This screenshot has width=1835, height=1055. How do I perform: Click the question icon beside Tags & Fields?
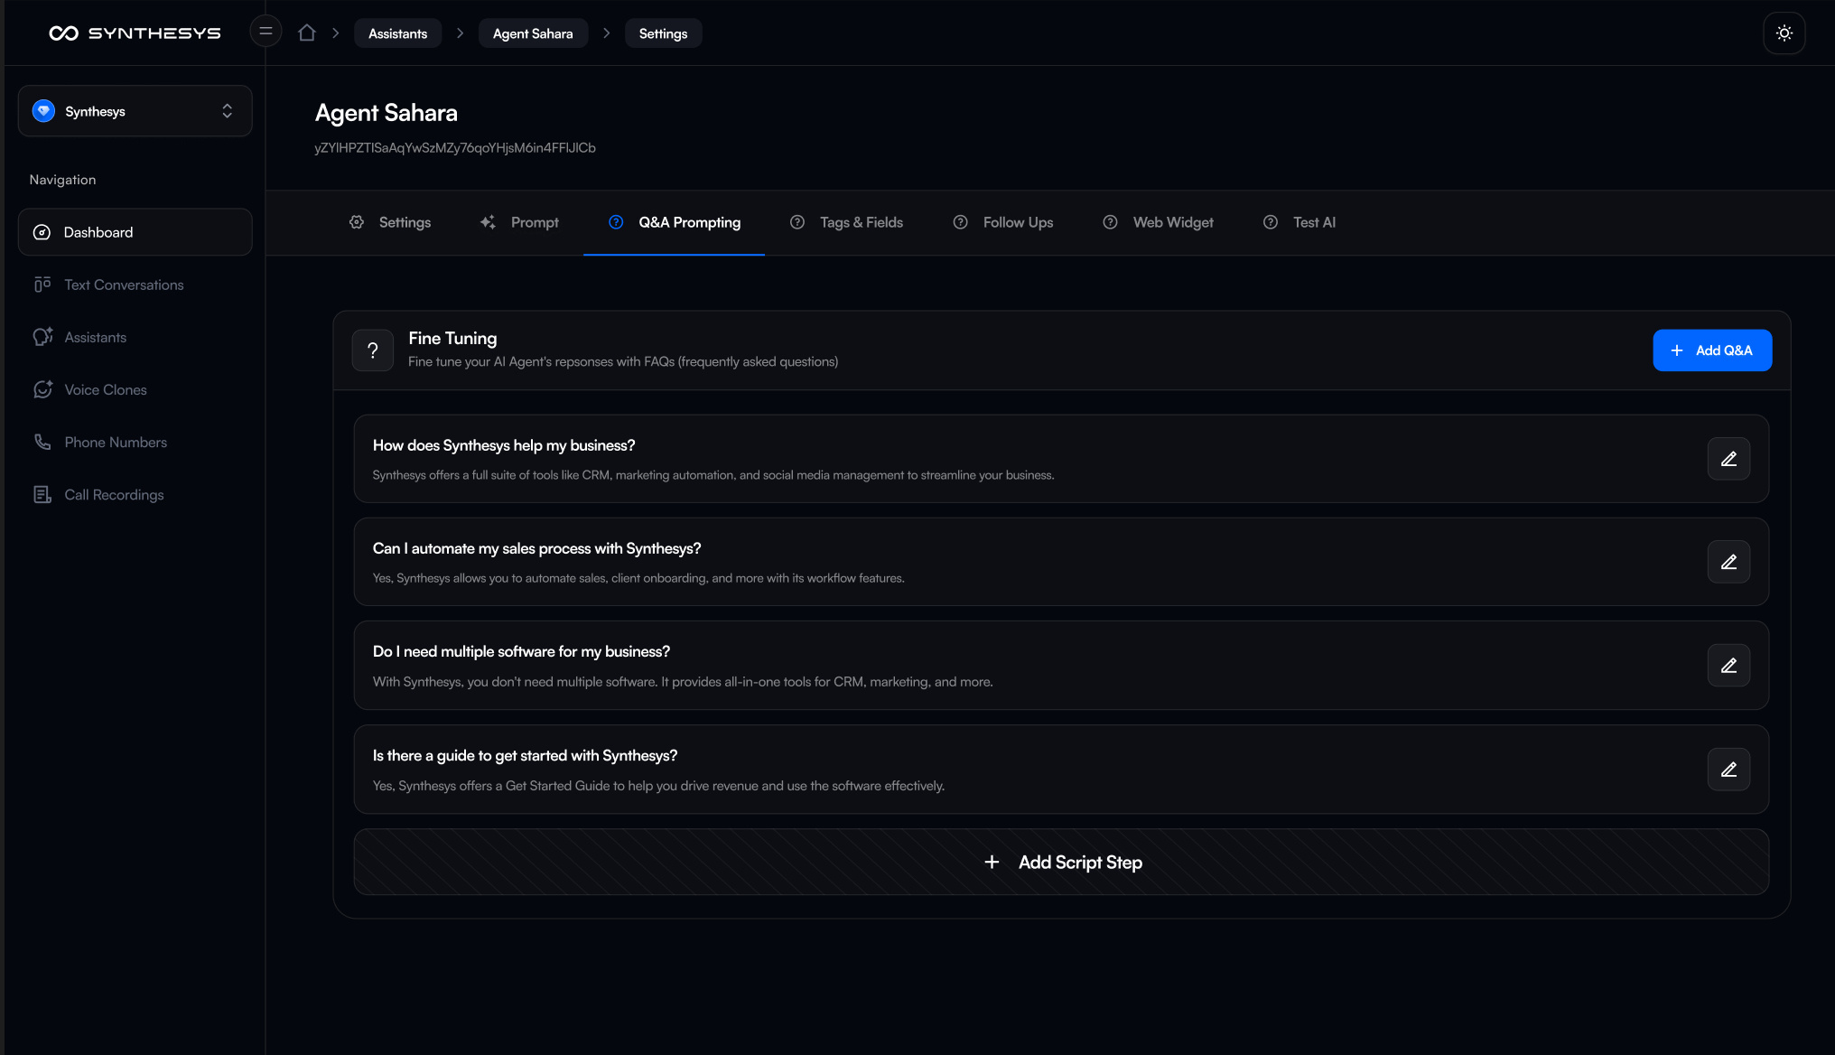coord(797,222)
